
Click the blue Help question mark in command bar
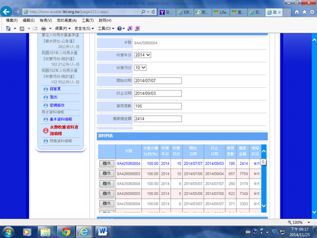(120, 29)
